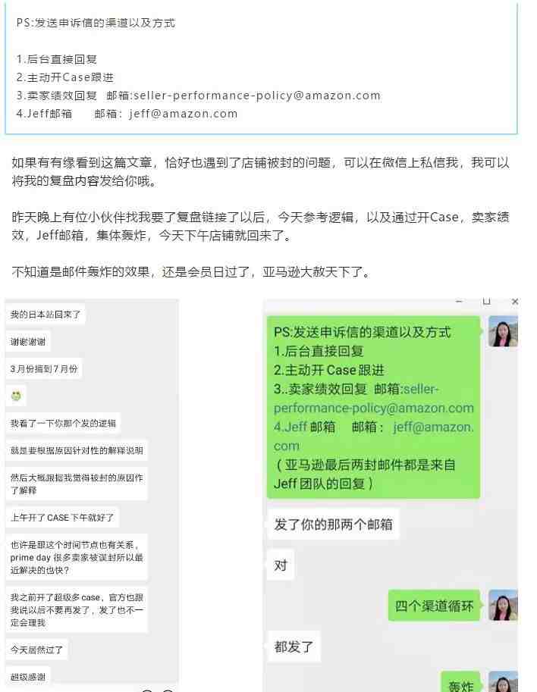Screen dimensions: 537x692
Task: Click the 今天居然过了 message
Action: (36, 650)
